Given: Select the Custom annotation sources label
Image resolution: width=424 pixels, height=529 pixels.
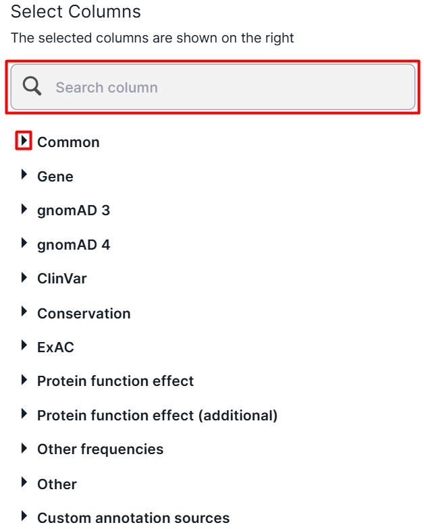Looking at the screenshot, I should (134, 518).
